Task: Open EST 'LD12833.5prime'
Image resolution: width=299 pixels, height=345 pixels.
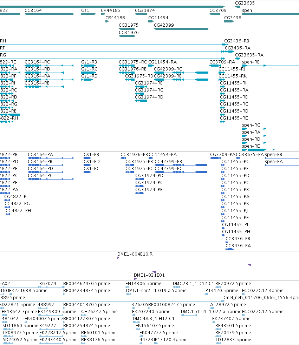Action: [x=233, y=340]
